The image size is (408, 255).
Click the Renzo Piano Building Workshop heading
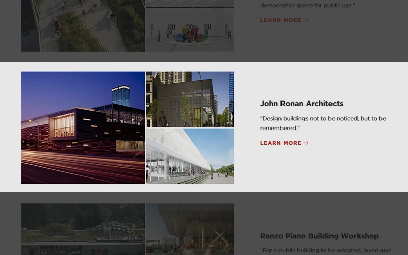[319, 236]
